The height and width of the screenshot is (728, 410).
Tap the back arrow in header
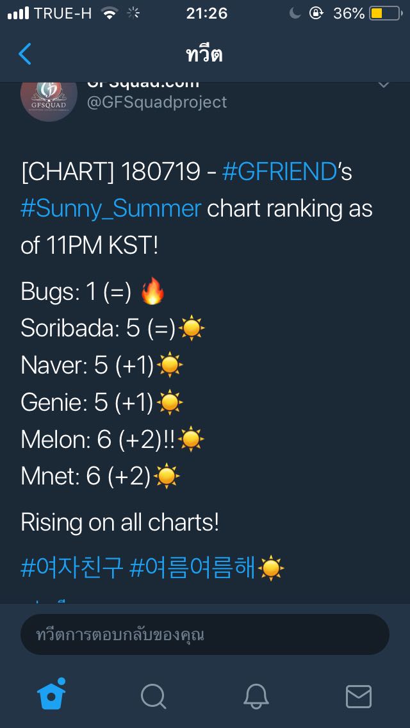pyautogui.click(x=24, y=54)
